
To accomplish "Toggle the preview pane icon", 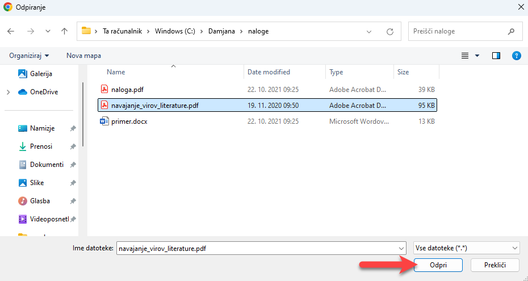I will click(496, 56).
